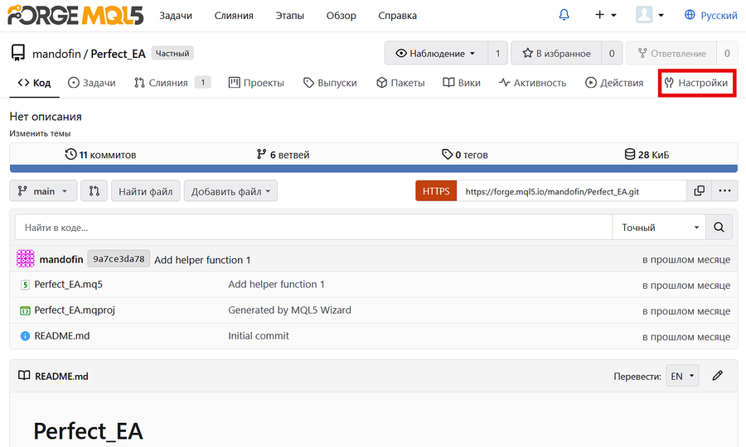
Task: Open the Настройки settings tab
Action: pyautogui.click(x=697, y=83)
